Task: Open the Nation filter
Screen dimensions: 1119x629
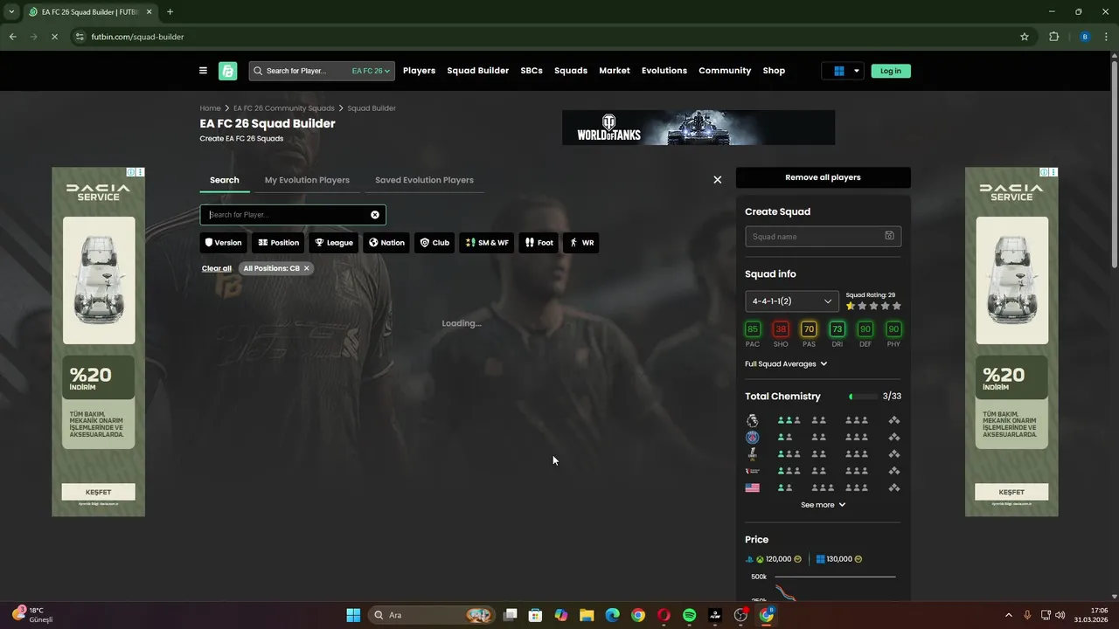Action: (386, 243)
